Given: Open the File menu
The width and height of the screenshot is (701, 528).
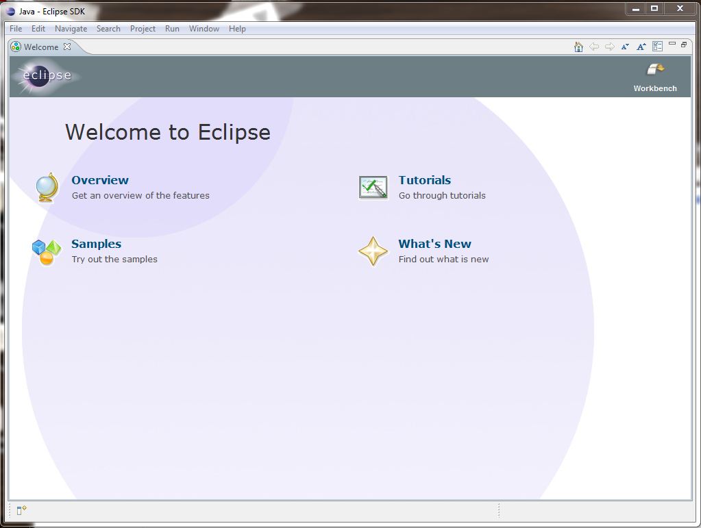Looking at the screenshot, I should (x=16, y=29).
